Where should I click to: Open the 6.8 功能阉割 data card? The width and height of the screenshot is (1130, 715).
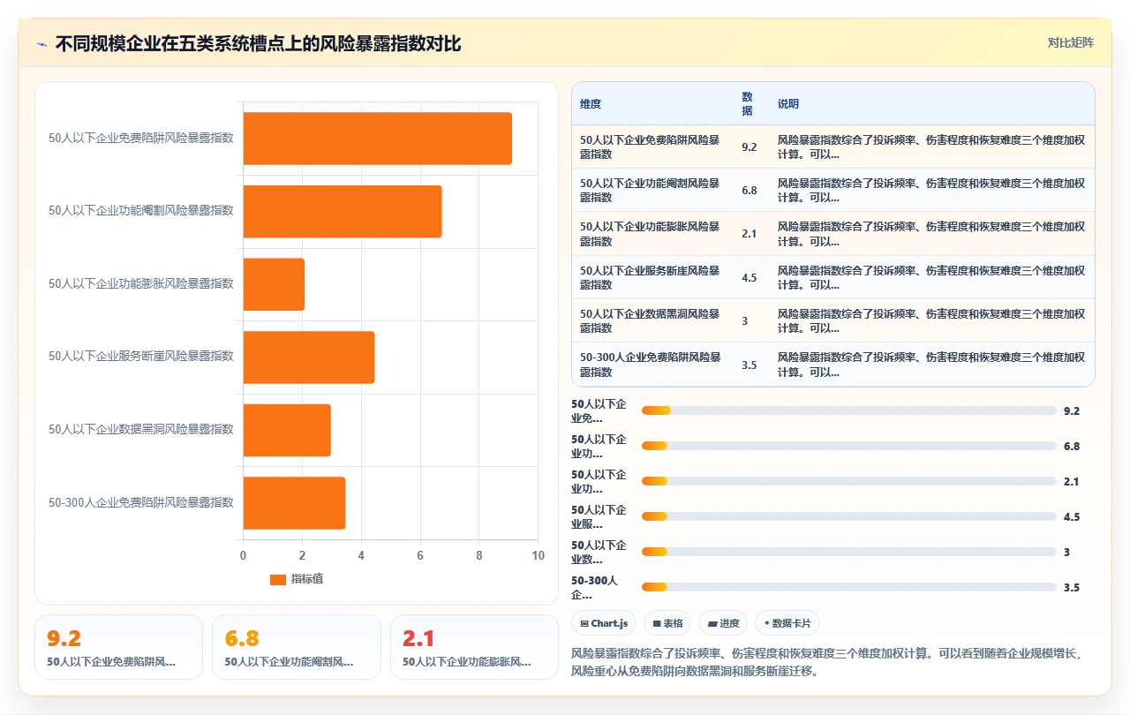[x=297, y=647]
